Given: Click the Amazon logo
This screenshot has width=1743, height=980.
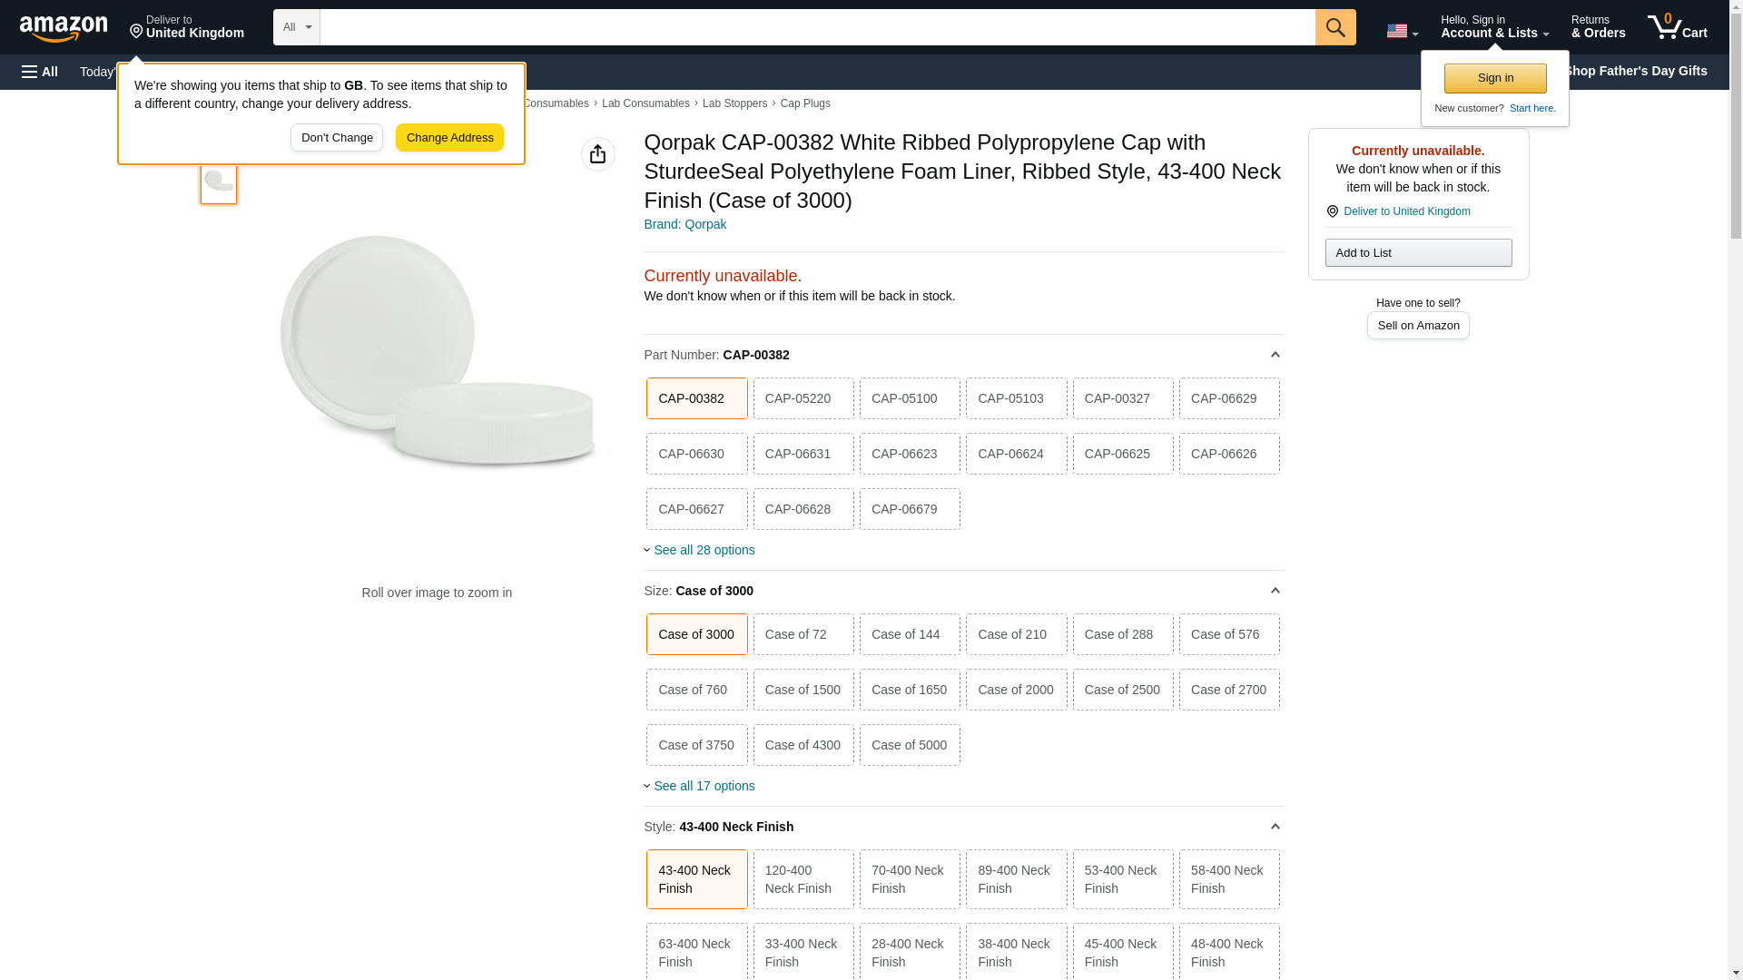Looking at the screenshot, I should click(64, 28).
